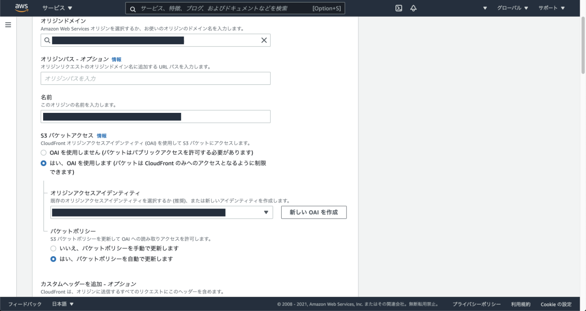This screenshot has width=586, height=311.
Task: Click the search magnifier icon in top bar
Action: (x=133, y=9)
